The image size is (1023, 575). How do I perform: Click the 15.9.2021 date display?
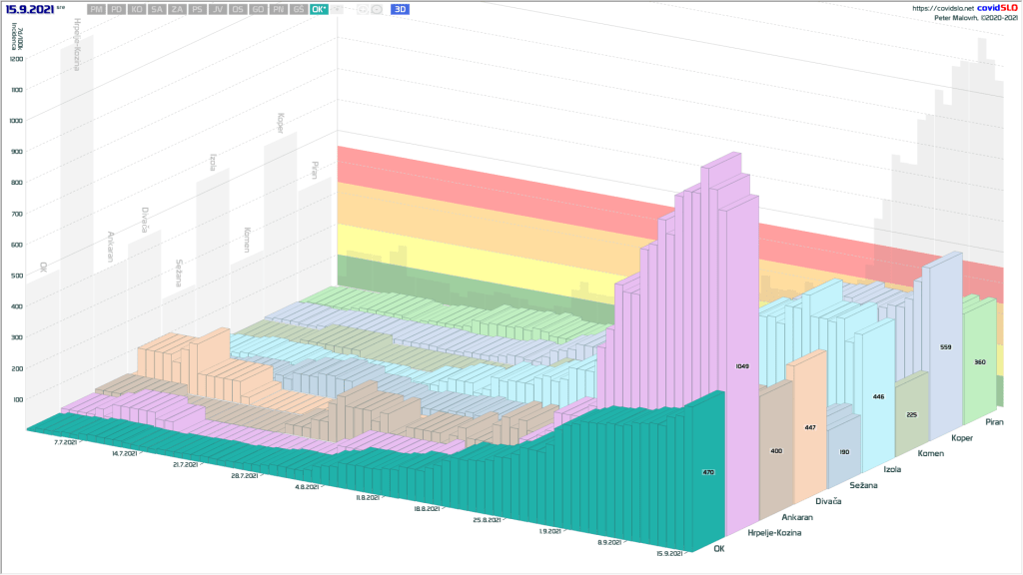(30, 9)
